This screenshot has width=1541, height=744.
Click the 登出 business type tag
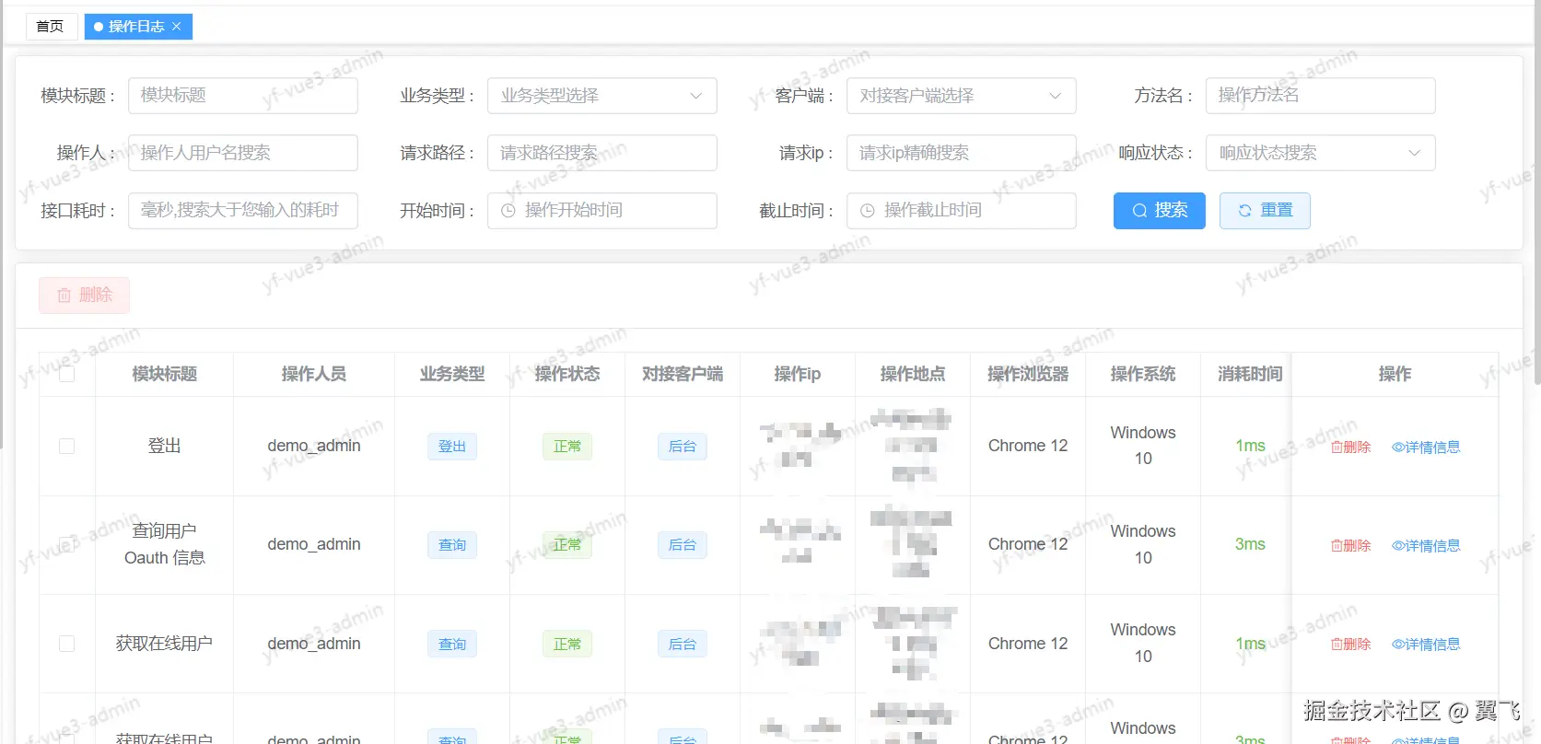tap(452, 447)
